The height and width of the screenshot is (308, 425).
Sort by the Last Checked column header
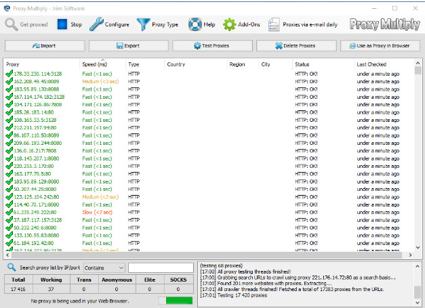pyautogui.click(x=384, y=64)
